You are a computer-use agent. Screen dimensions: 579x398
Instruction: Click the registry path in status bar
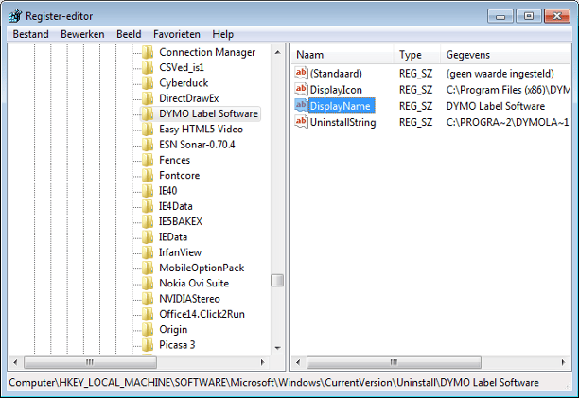273,383
